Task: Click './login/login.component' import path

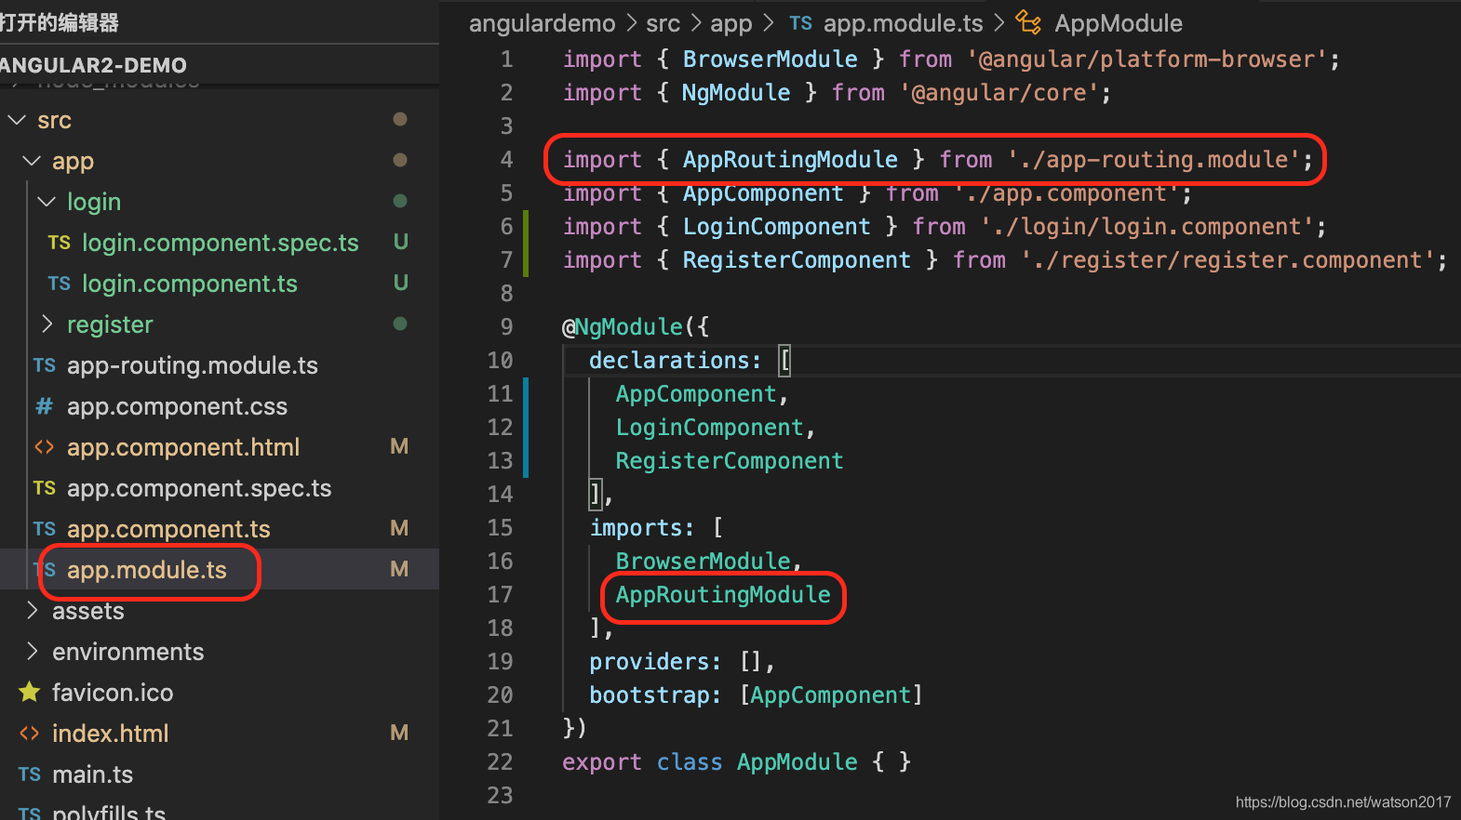Action: pyautogui.click(x=1147, y=227)
